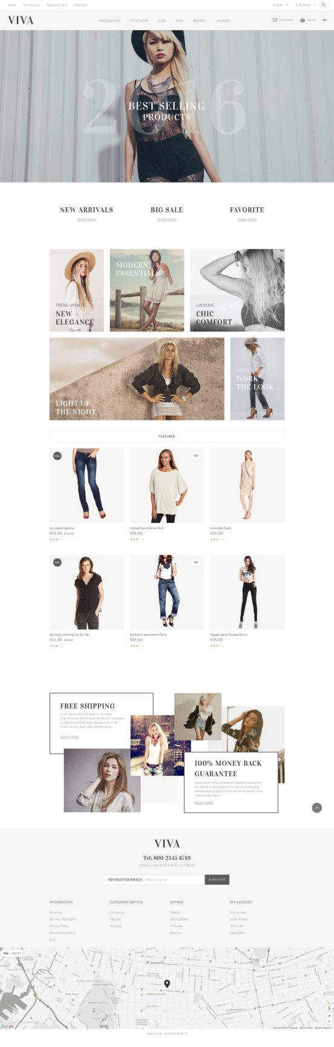The image size is (334, 1047).
Task: Open the US Dollar currency dropdown
Action: point(306,5)
